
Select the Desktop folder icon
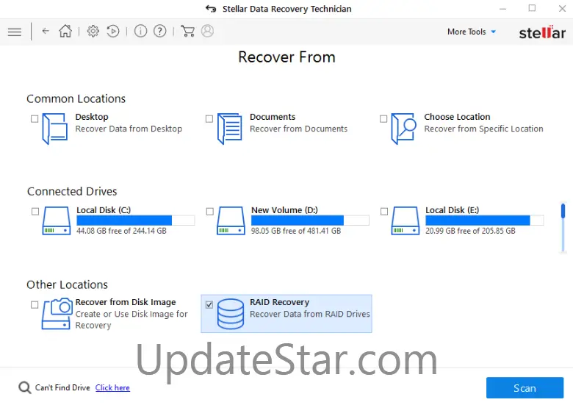(55, 129)
